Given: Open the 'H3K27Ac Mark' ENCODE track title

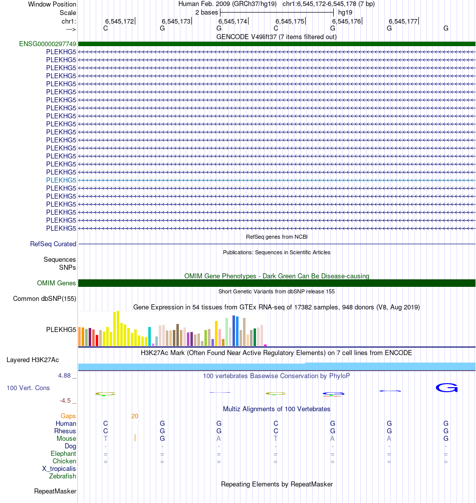Looking at the screenshot, I should (277, 353).
